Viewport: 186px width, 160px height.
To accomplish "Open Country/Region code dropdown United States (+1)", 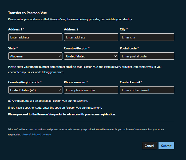I will [35, 90].
